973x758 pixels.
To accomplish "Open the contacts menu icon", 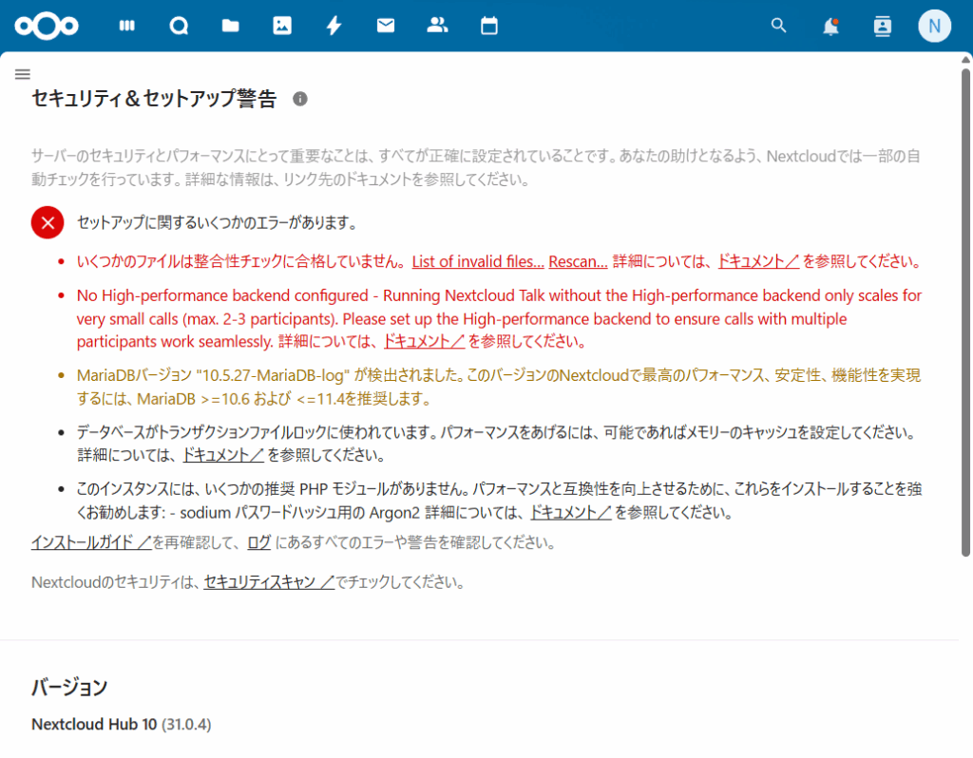I will 883,26.
